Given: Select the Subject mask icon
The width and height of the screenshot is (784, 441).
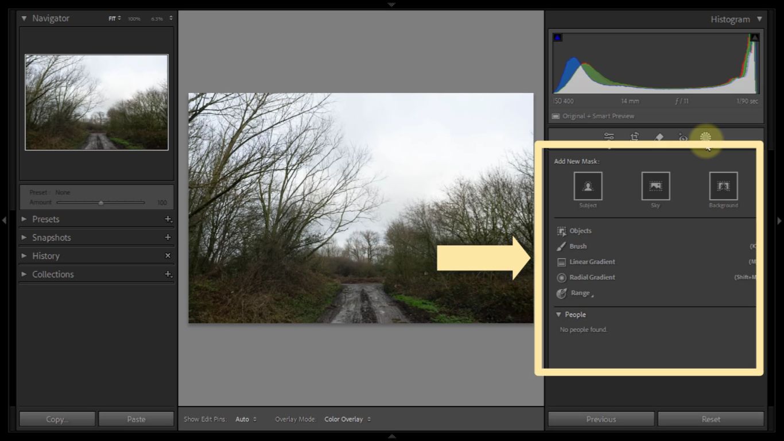Looking at the screenshot, I should pos(588,186).
